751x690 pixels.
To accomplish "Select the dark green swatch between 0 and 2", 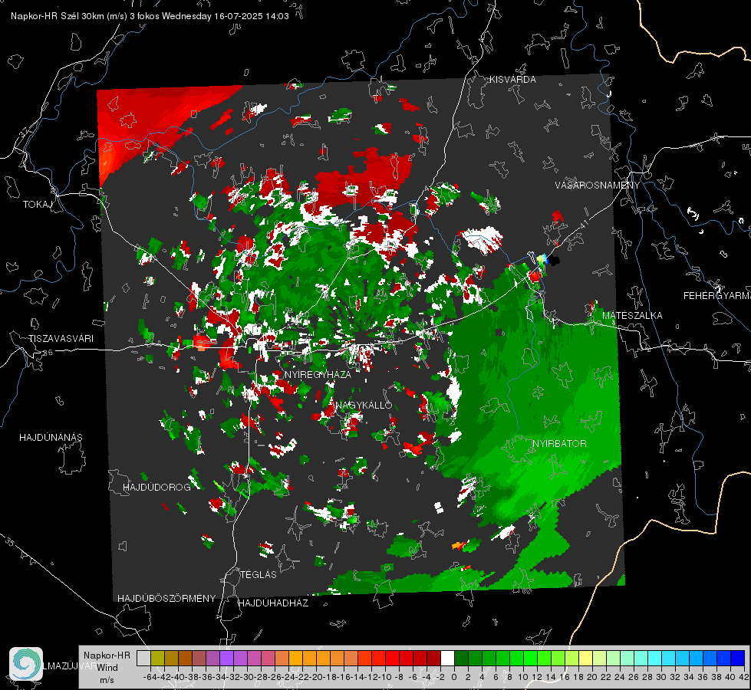I will coord(461,658).
